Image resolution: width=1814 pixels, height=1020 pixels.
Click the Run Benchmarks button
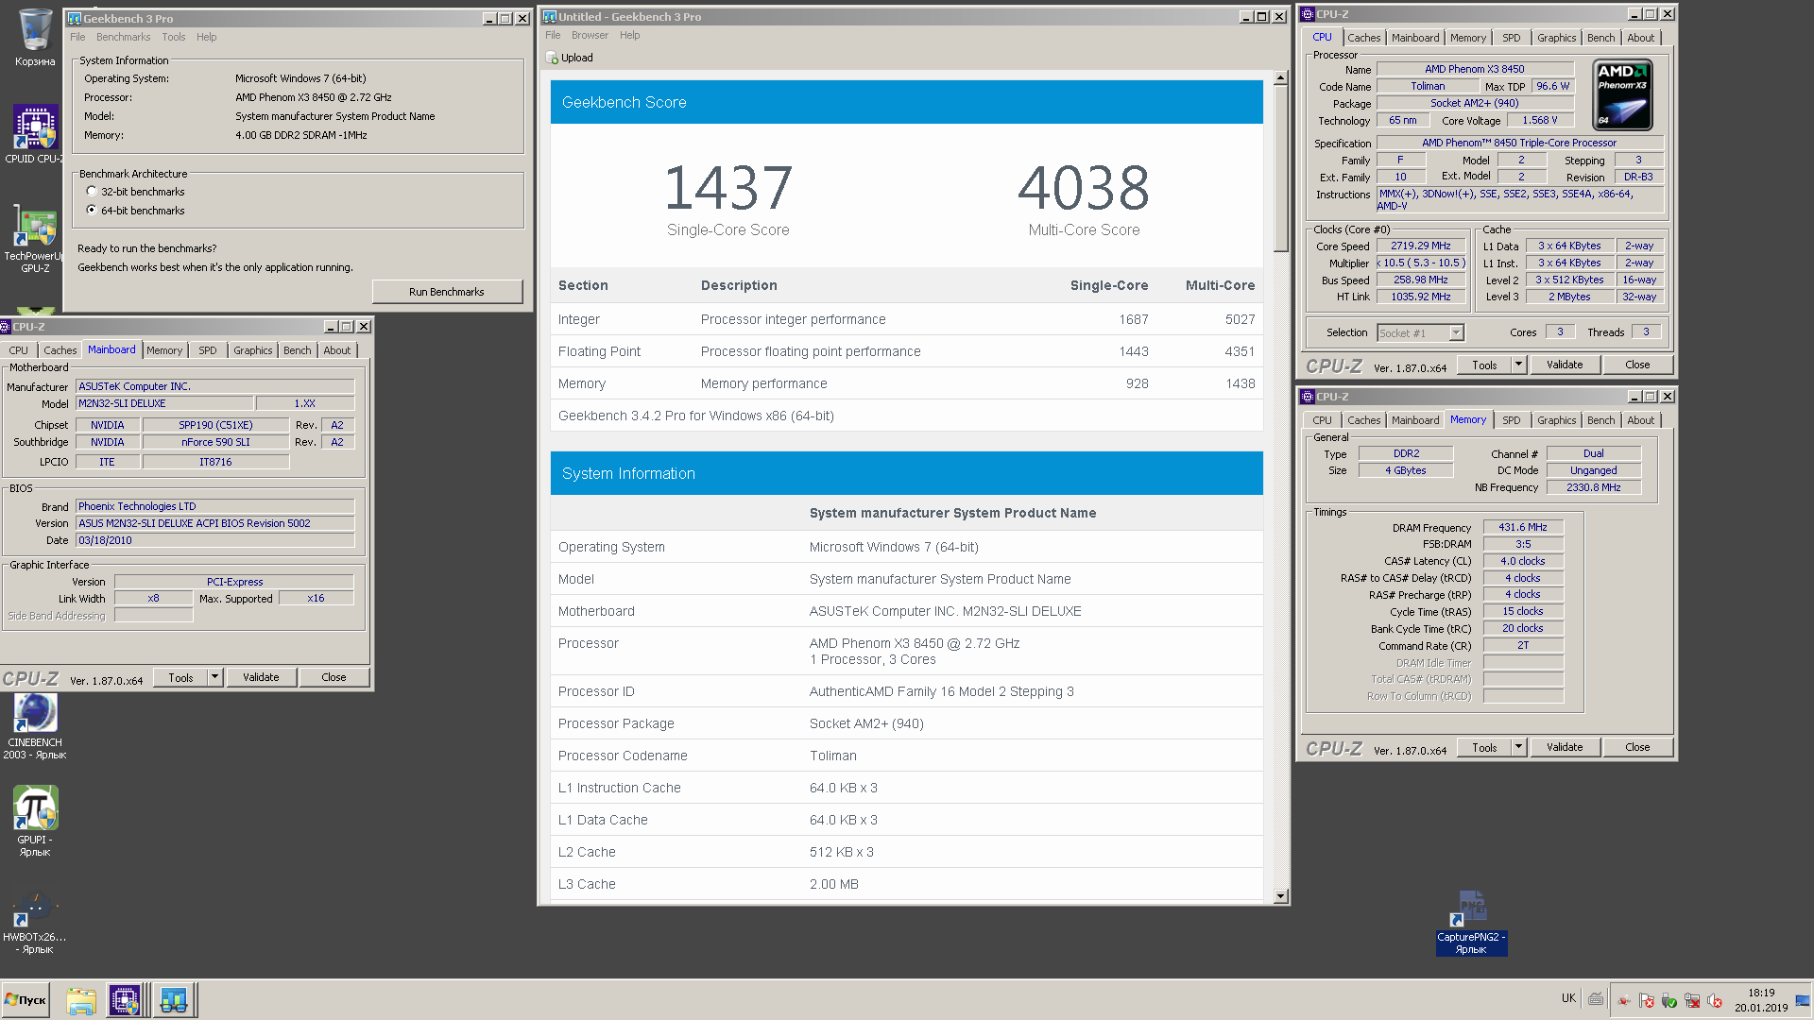447,292
